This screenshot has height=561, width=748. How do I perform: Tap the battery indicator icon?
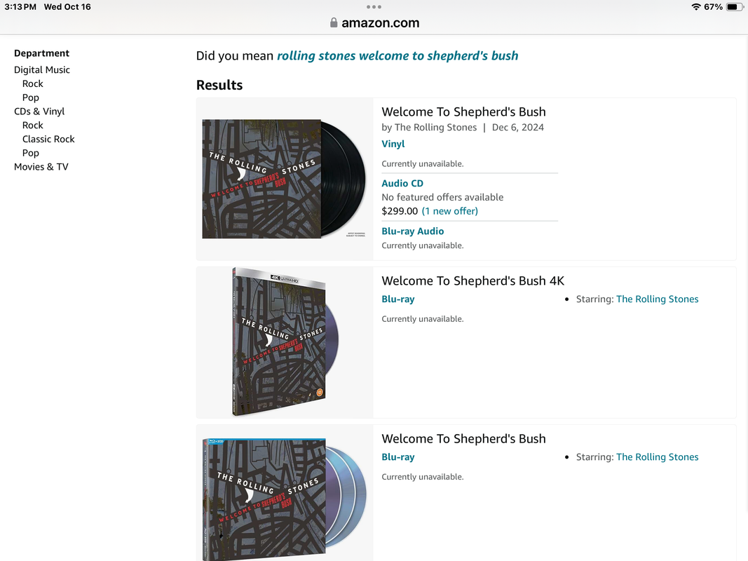coord(734,7)
